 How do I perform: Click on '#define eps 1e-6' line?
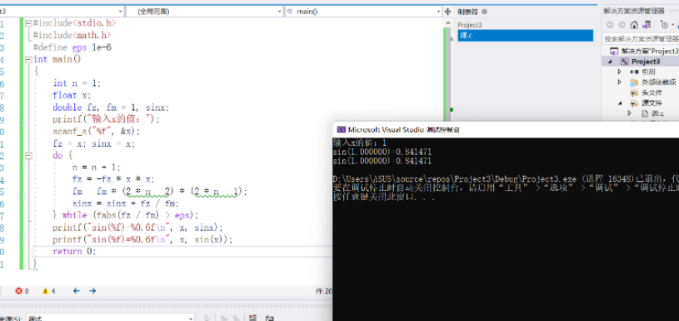[72, 48]
